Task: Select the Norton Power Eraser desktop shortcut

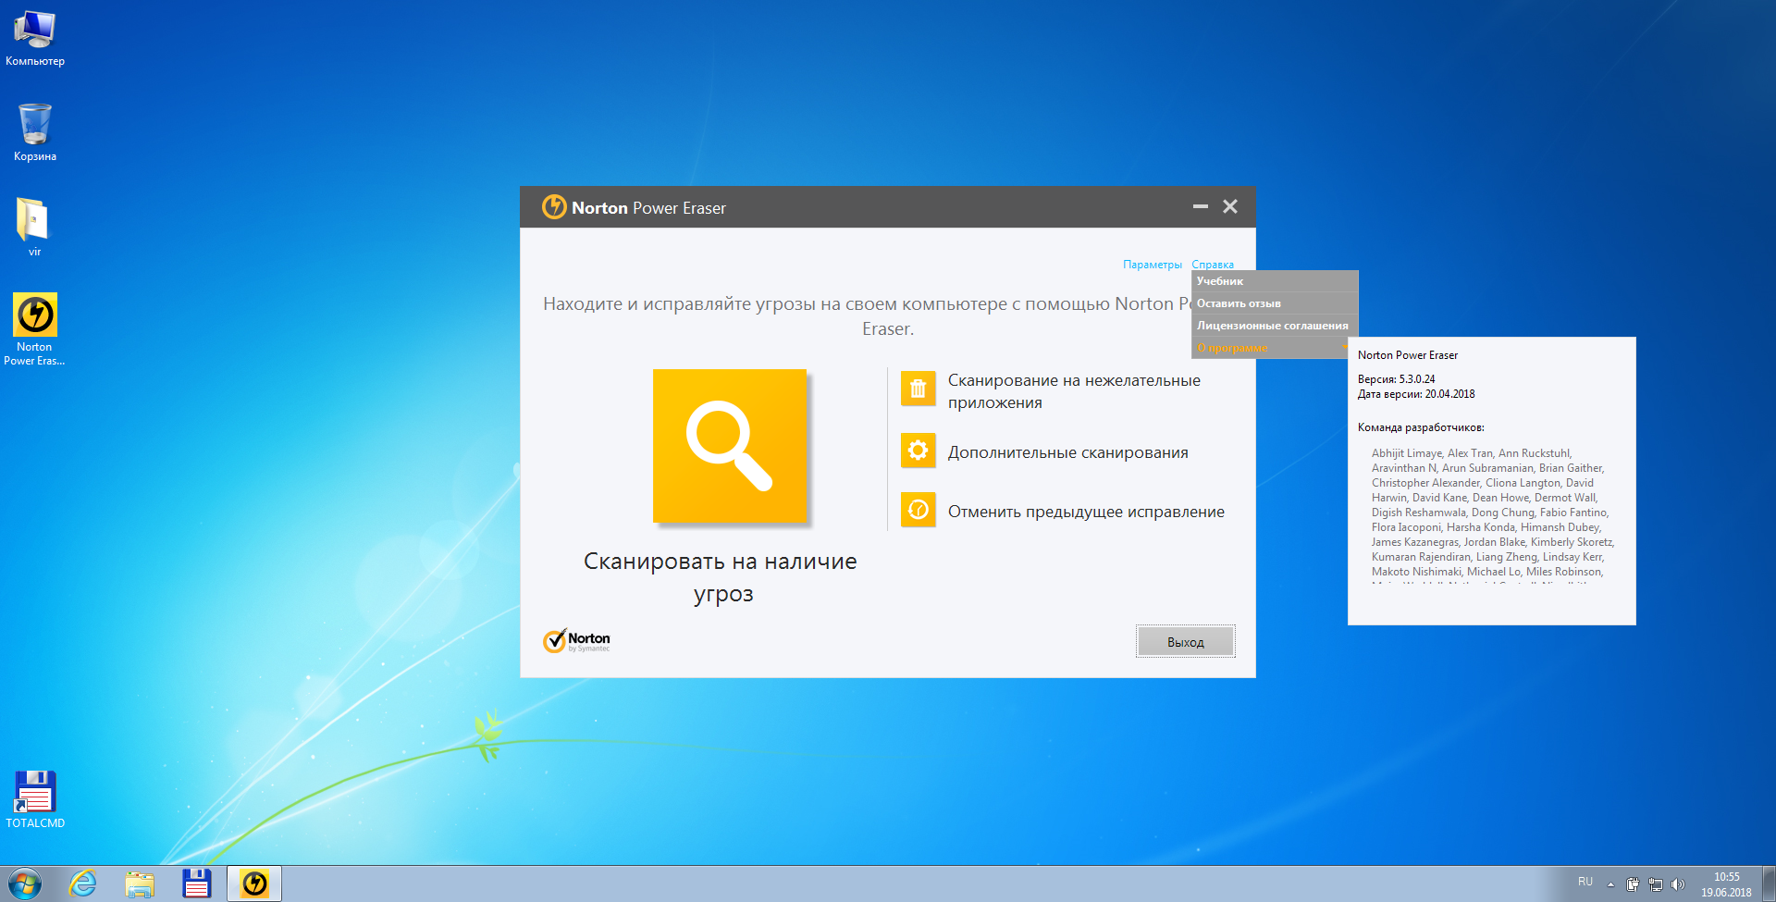Action: pyautogui.click(x=34, y=329)
